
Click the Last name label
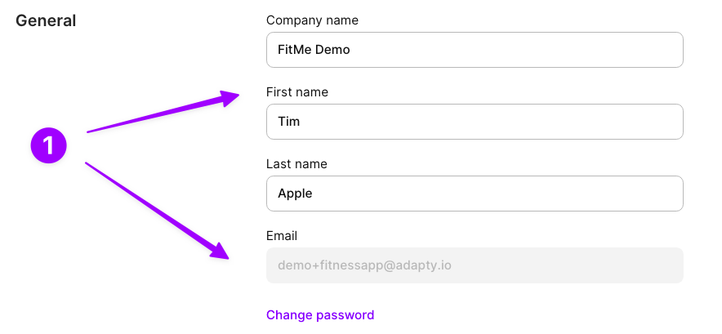click(x=296, y=164)
